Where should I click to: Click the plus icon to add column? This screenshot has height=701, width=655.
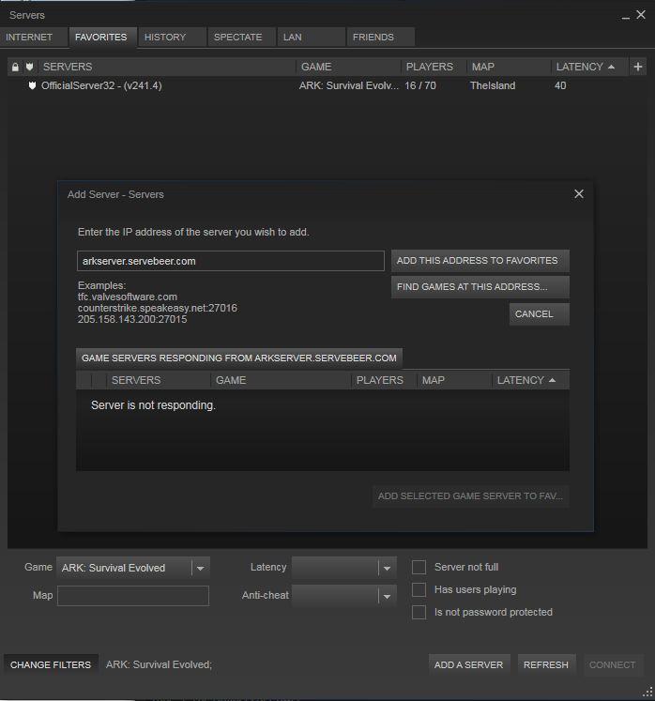[x=638, y=67]
